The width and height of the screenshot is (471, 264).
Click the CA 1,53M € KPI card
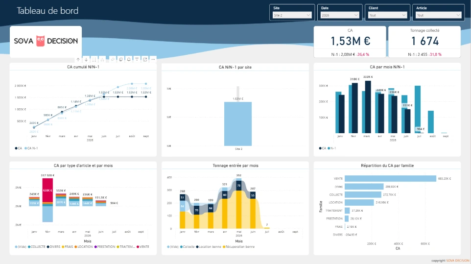(350, 42)
